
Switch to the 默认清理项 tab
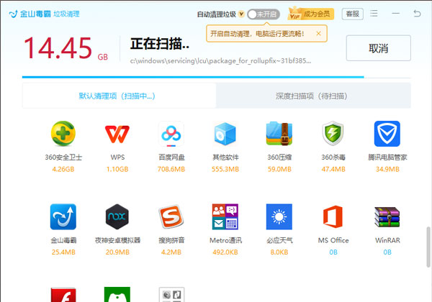[119, 96]
